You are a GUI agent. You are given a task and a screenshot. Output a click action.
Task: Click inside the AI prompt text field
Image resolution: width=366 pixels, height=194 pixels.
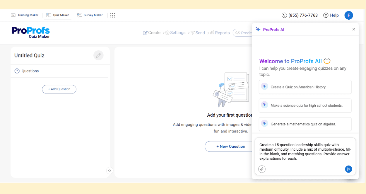[305, 152]
